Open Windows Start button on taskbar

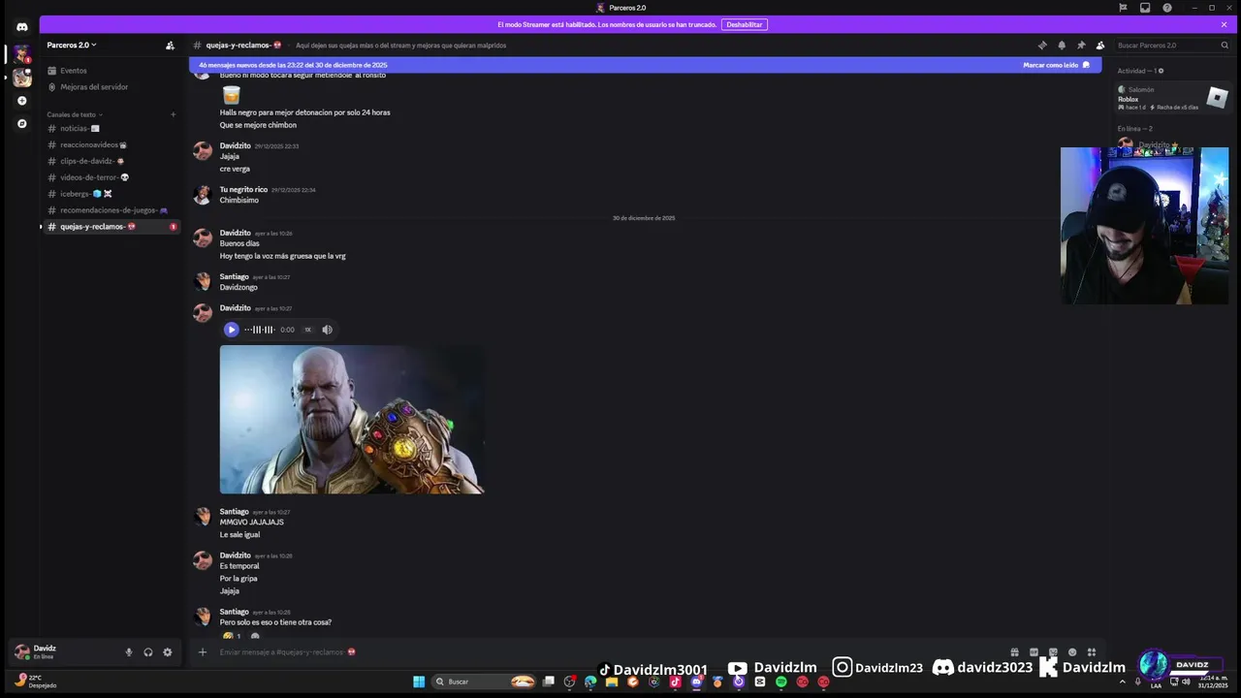coord(419,682)
